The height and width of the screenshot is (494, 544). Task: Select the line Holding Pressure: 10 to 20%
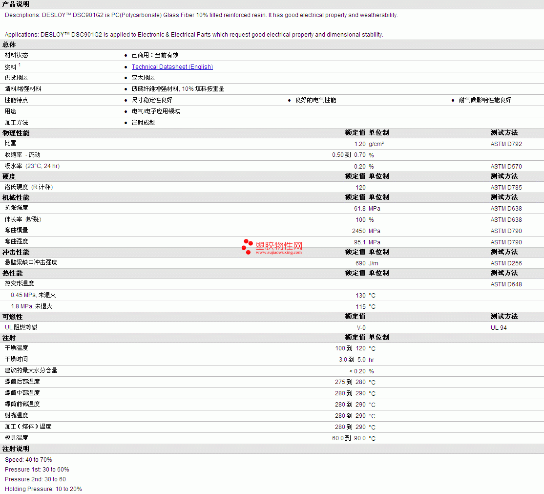tap(43, 489)
